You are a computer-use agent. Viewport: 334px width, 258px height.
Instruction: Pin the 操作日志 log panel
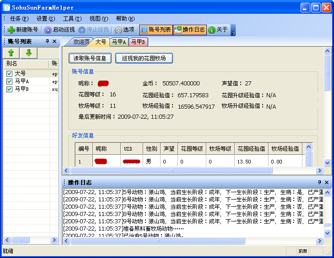coord(319,182)
